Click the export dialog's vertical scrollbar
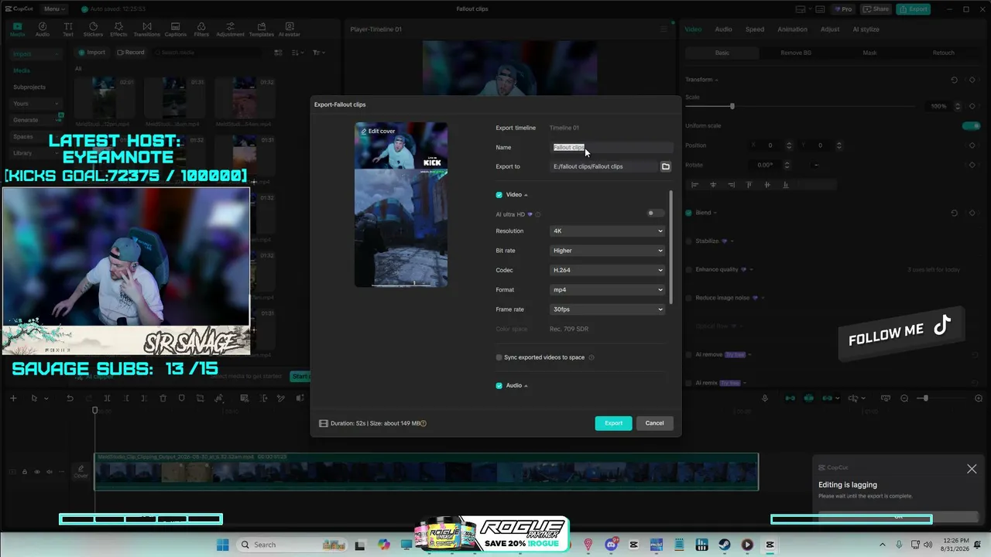991x557 pixels. (671, 248)
